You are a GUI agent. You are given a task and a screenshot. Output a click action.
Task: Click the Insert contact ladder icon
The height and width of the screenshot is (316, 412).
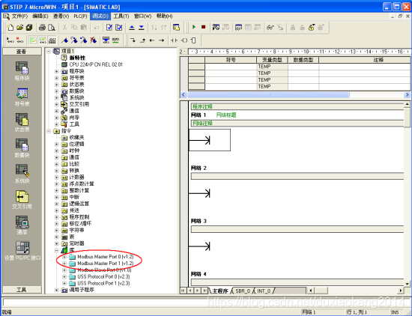click(x=175, y=40)
